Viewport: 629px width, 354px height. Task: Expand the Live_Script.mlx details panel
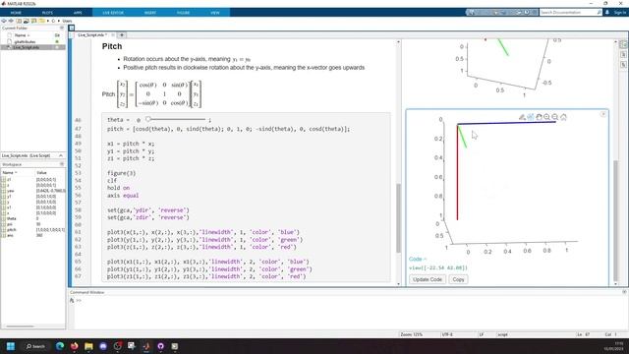click(61, 155)
